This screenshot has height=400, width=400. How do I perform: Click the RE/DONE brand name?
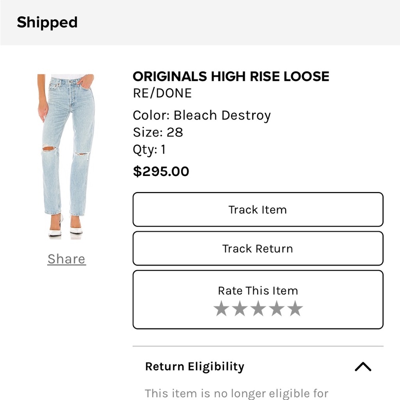click(162, 93)
